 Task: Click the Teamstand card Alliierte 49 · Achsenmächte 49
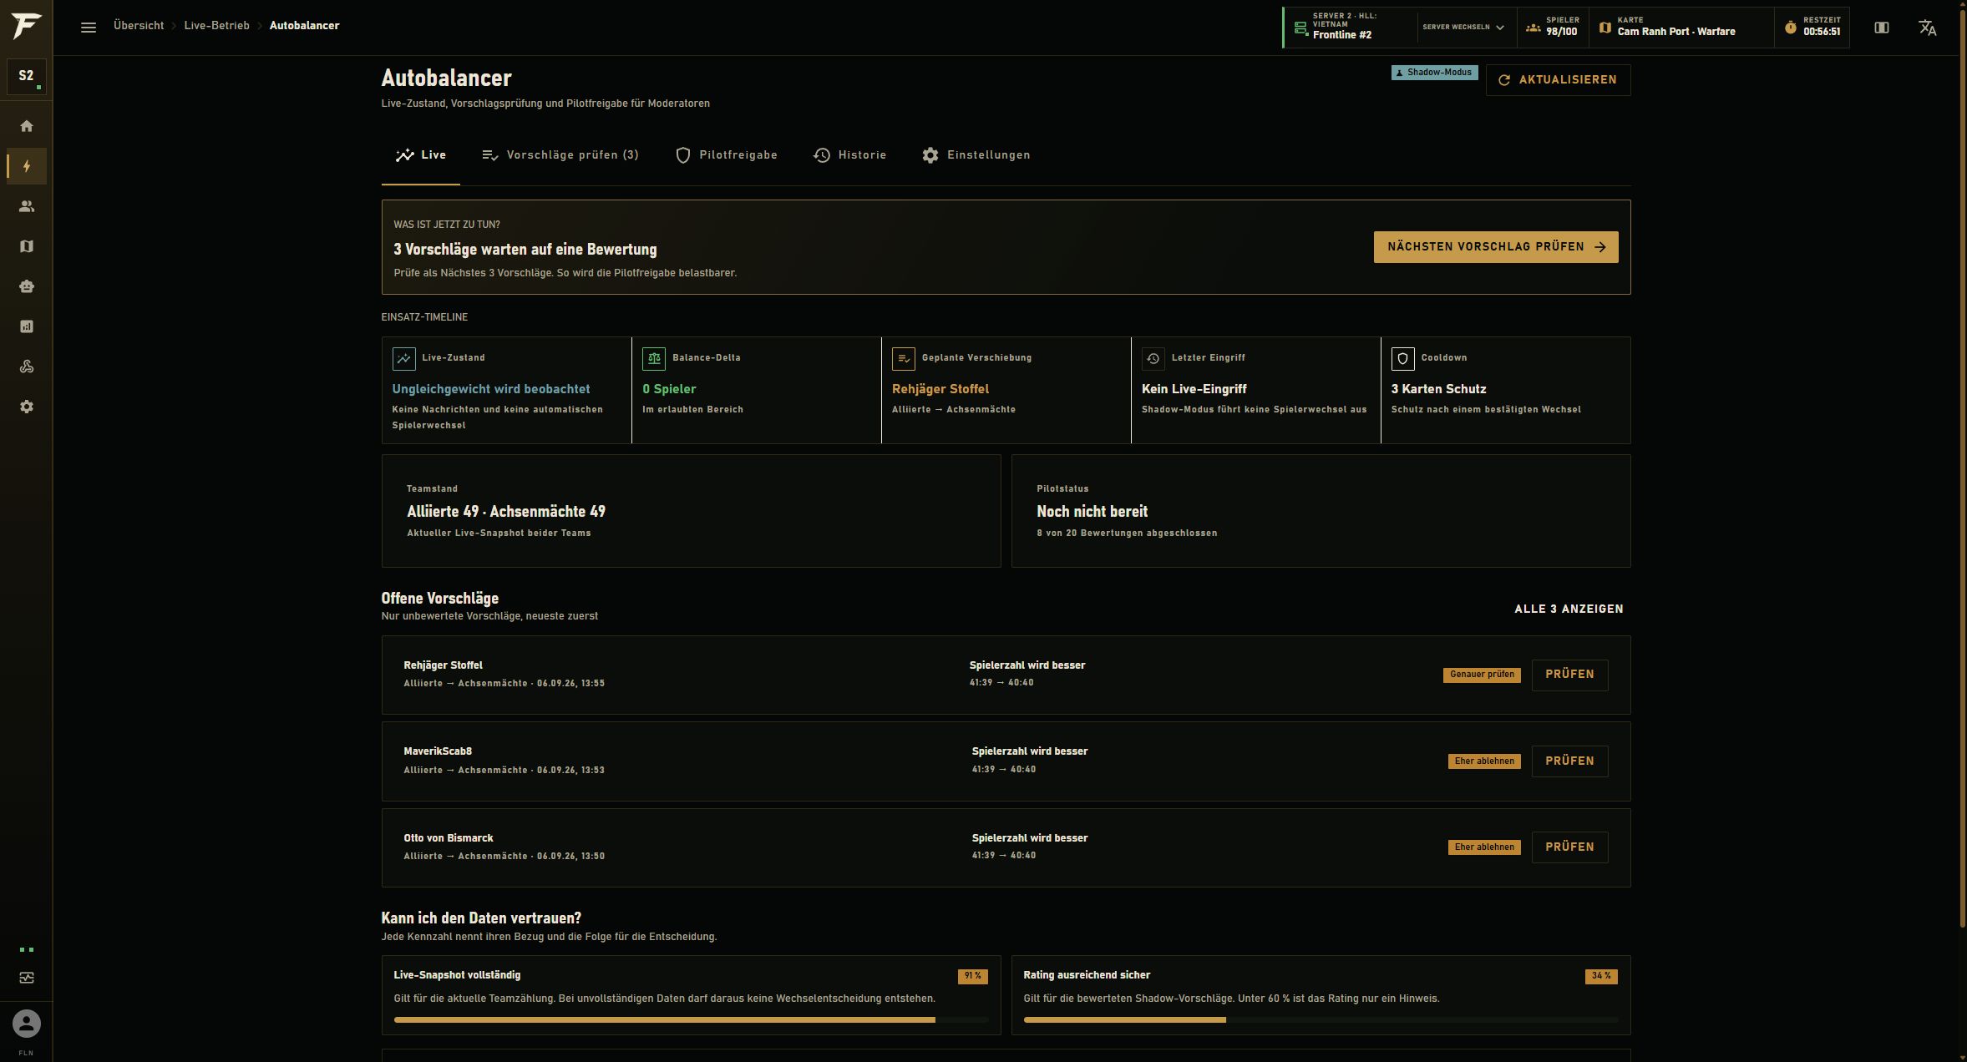(691, 511)
